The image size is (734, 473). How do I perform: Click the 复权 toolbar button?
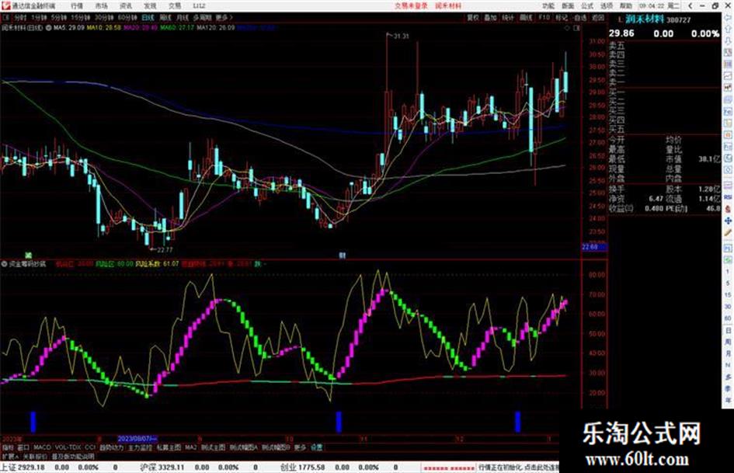pyautogui.click(x=473, y=18)
